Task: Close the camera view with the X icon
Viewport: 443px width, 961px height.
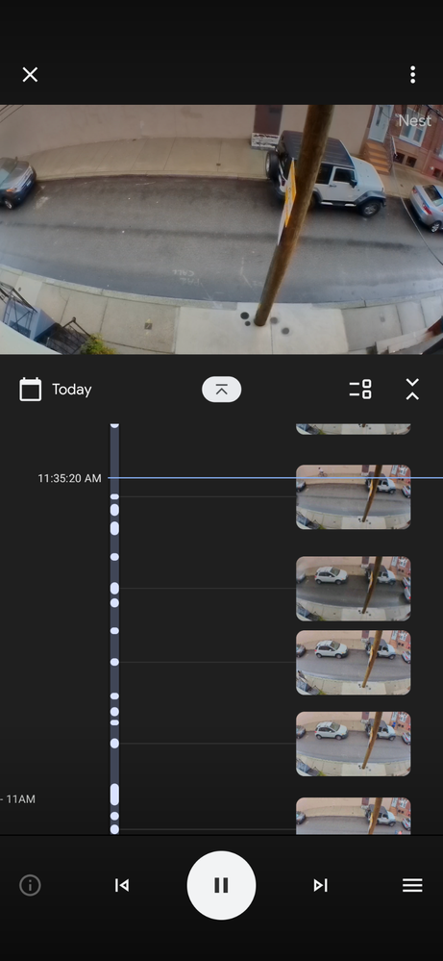Action: 30,75
